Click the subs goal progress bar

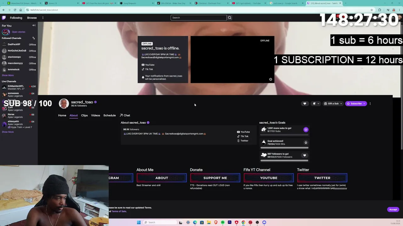tap(284, 135)
